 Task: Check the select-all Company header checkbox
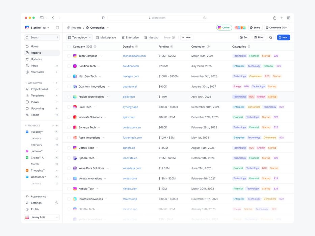point(69,47)
